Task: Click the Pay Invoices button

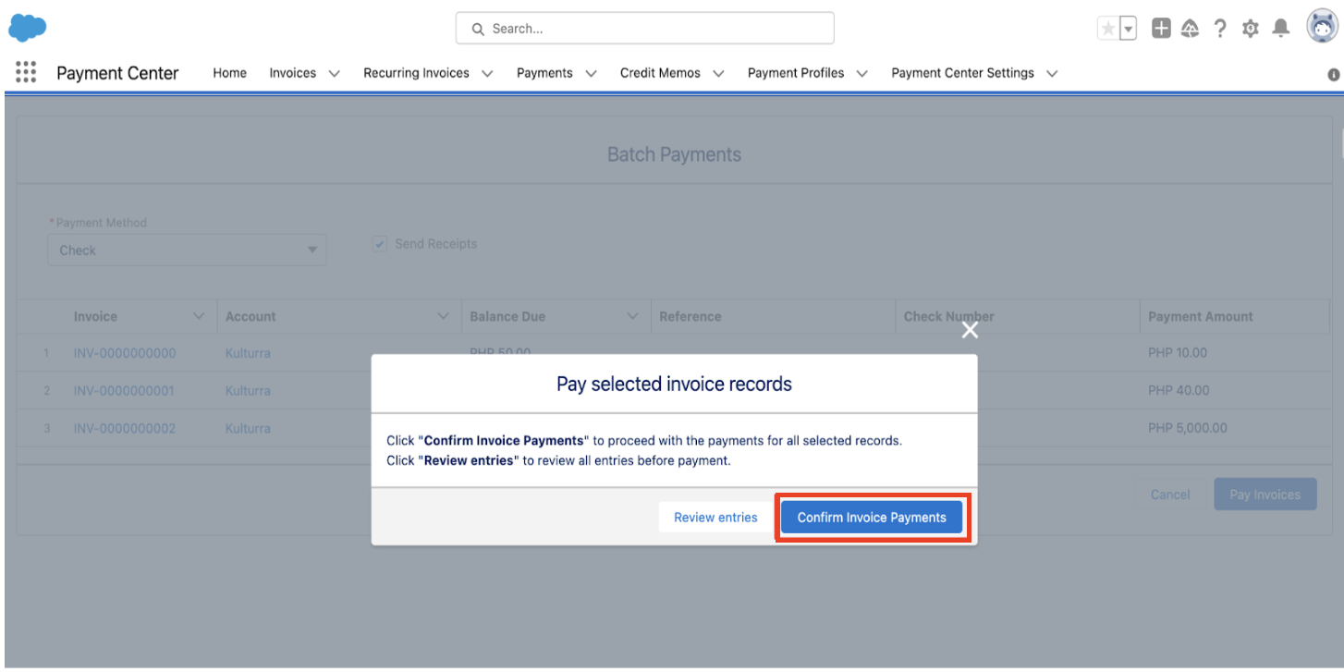Action: click(1265, 495)
